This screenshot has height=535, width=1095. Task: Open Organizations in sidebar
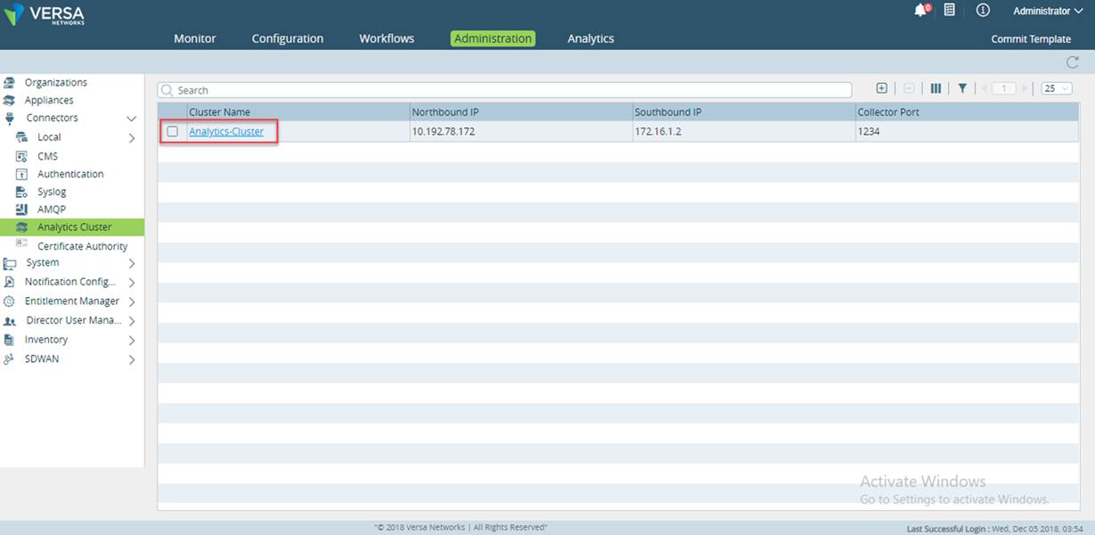pyautogui.click(x=56, y=82)
